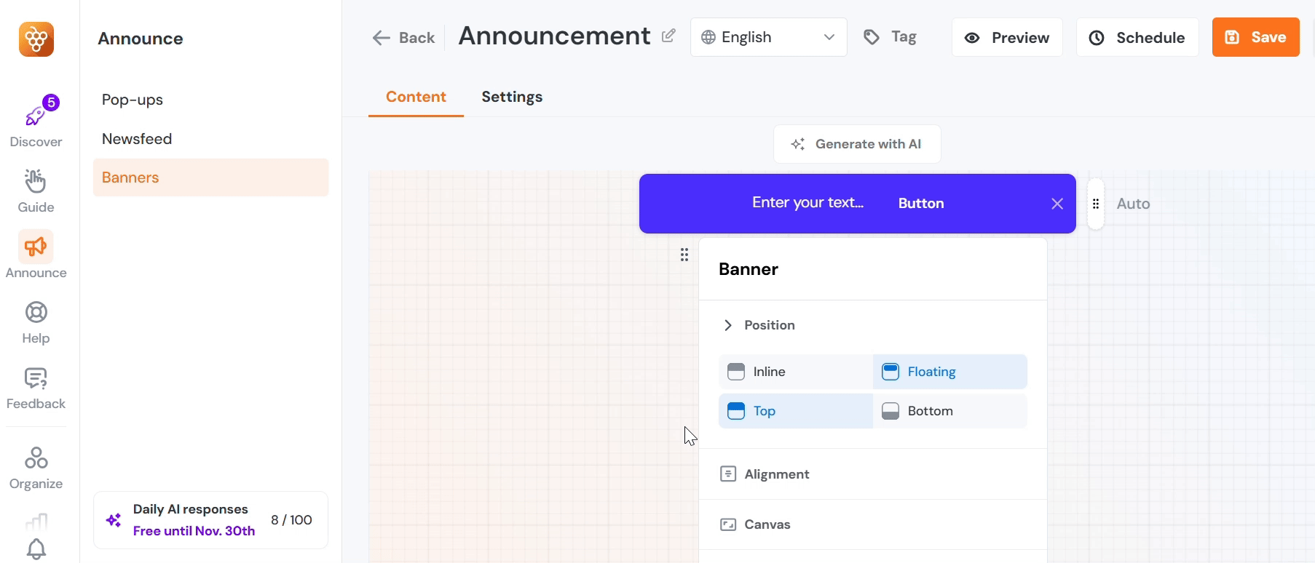Viewport: 1315px width, 563px height.
Task: Expand the Alignment section
Action: 776,474
